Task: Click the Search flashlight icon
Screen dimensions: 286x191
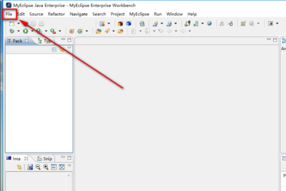Action: coord(107,31)
